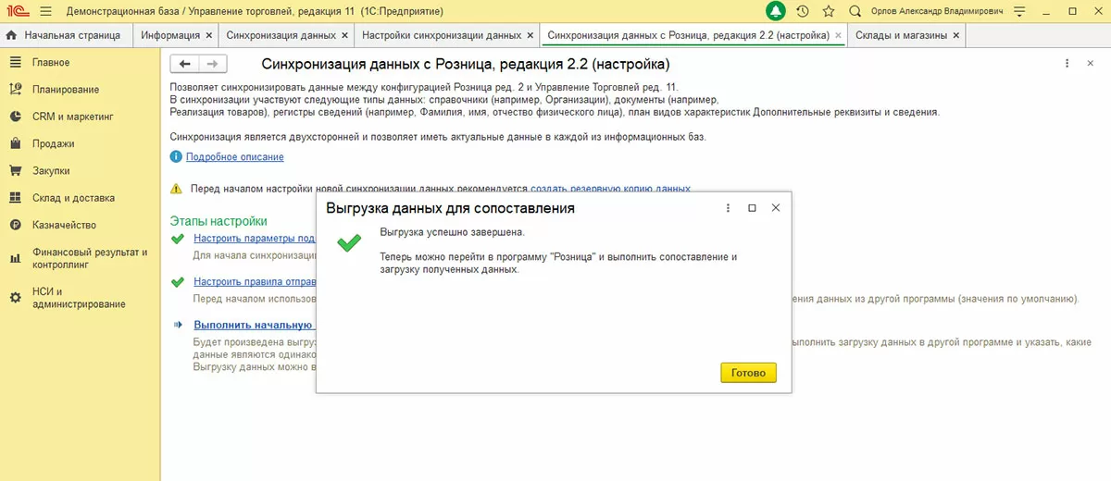This screenshot has width=1111, height=481.
Task: Click the blue info icon
Action: [x=176, y=157]
